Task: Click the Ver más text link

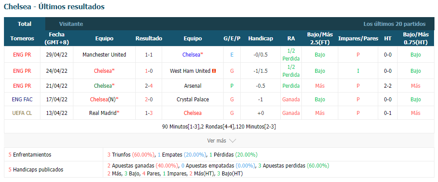Action: tap(217, 141)
